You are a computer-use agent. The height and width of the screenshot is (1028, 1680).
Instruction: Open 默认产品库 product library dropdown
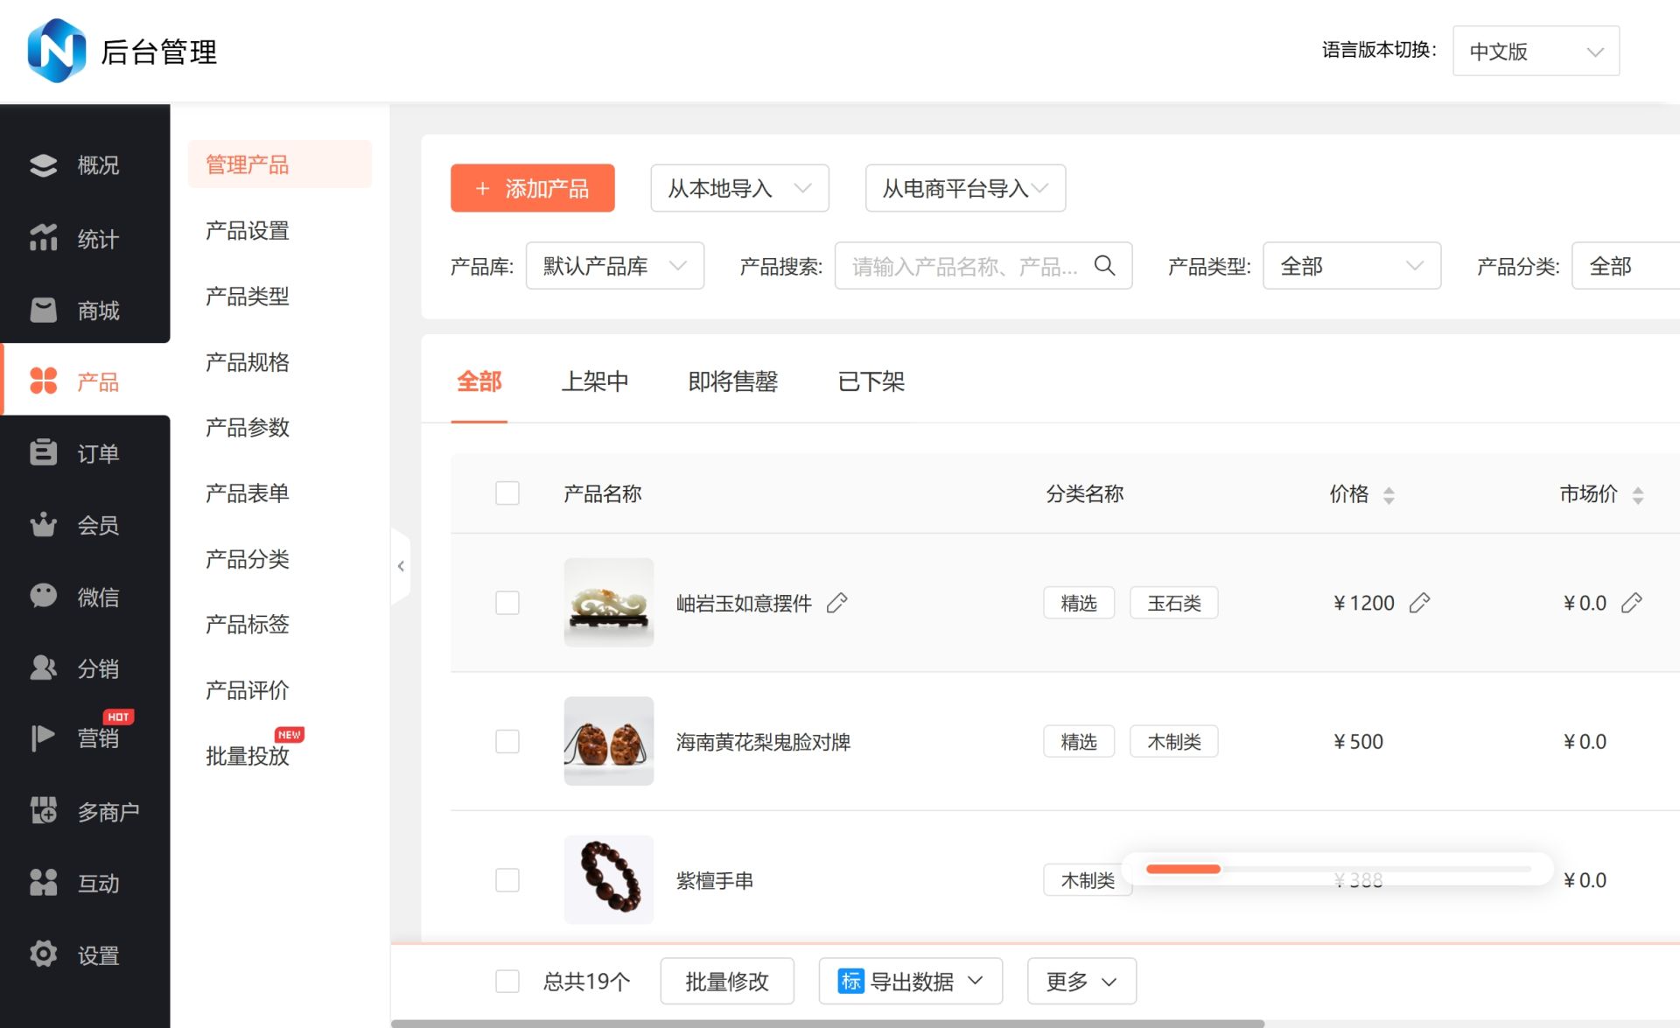coord(614,266)
